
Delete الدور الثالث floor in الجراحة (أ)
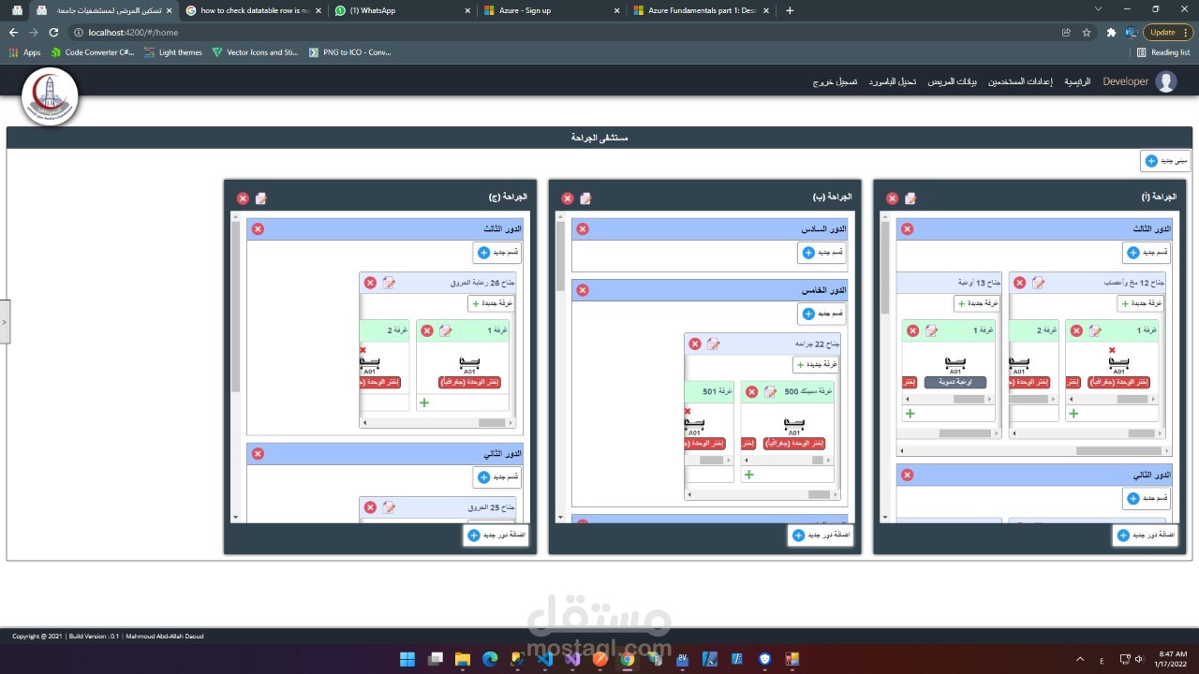coord(907,229)
